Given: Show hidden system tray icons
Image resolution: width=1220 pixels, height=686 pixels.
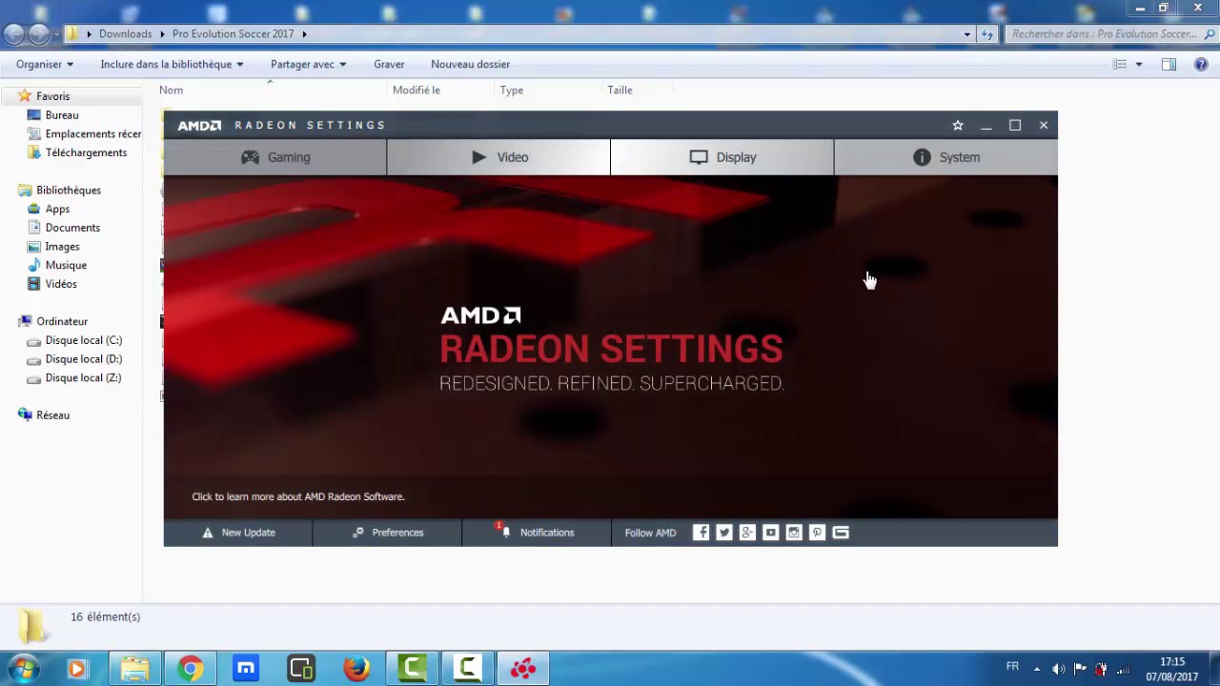Looking at the screenshot, I should click(1037, 669).
